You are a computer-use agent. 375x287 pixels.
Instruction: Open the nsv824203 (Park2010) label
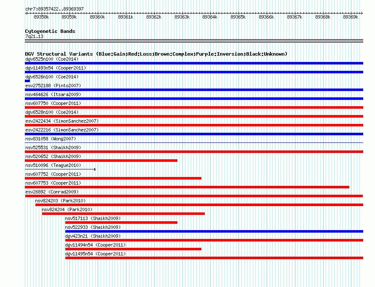pos(60,201)
